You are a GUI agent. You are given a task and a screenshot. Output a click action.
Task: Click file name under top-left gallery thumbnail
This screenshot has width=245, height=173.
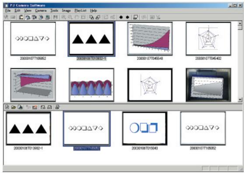coord(33,58)
